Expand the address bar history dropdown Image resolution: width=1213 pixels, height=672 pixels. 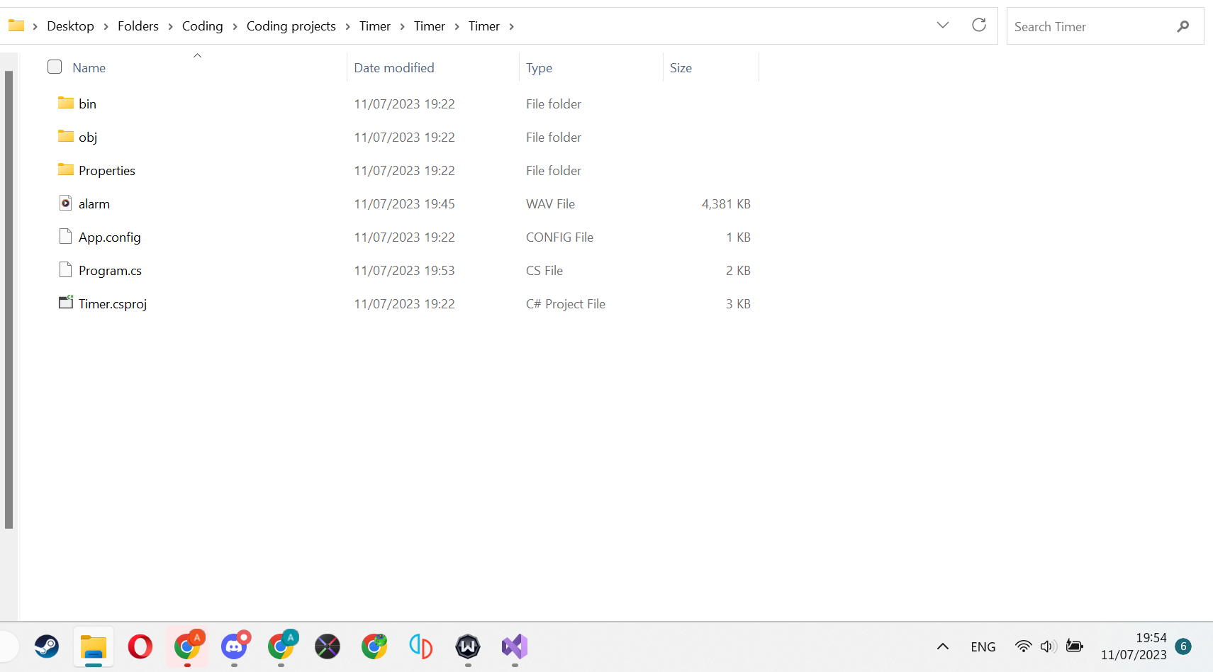pyautogui.click(x=943, y=25)
